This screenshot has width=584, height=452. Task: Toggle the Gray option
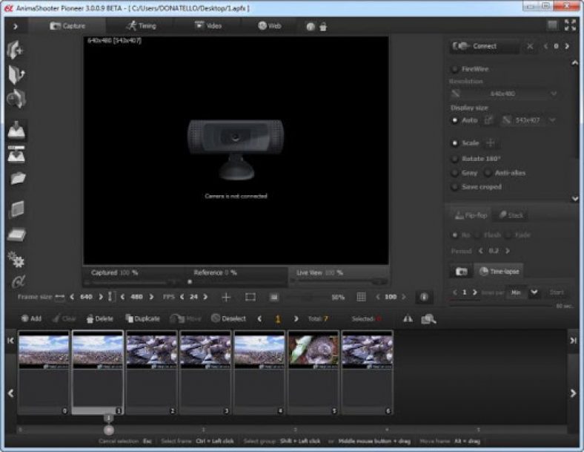coord(454,173)
